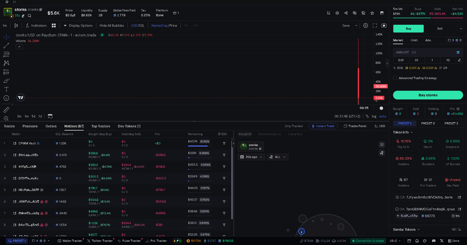Open the Fibonacci retracement tool group

(6, 54)
